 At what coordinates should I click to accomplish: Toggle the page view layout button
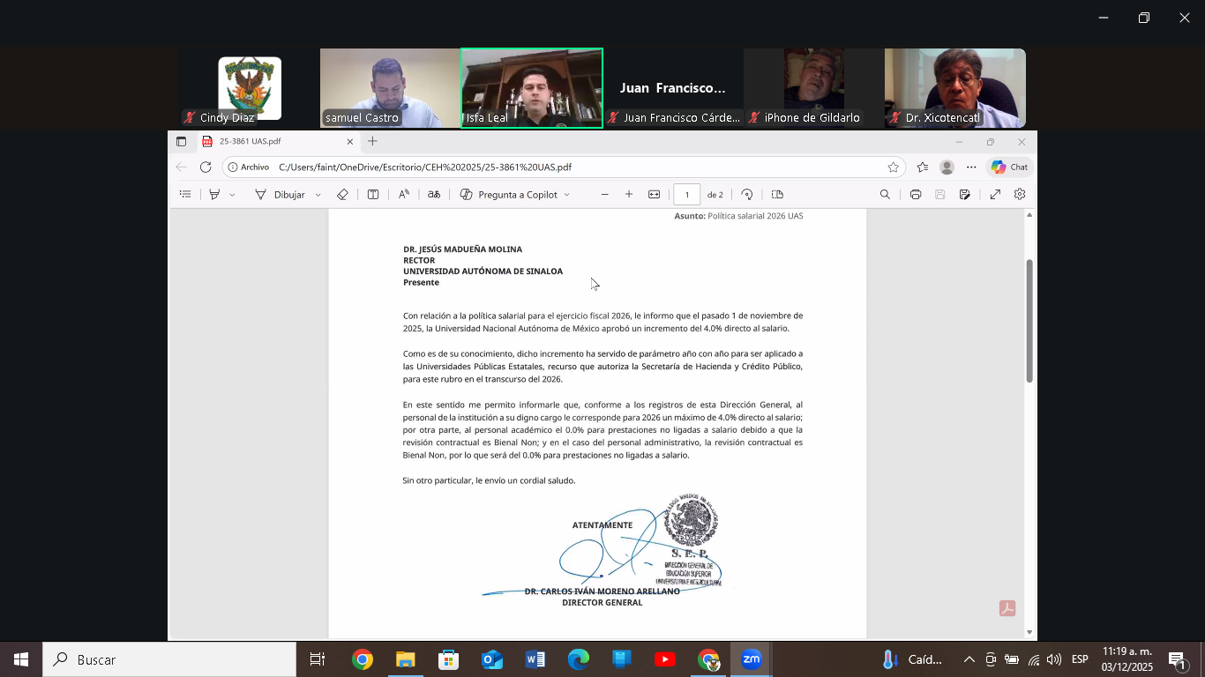click(777, 195)
